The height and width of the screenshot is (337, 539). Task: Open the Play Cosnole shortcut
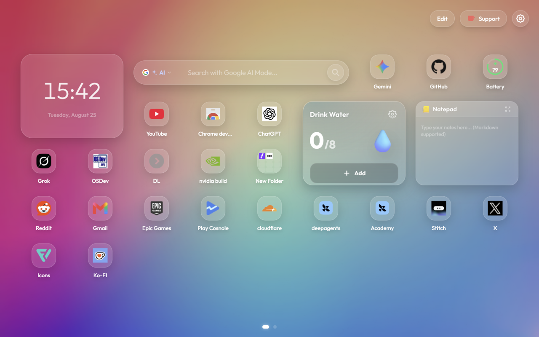(213, 208)
